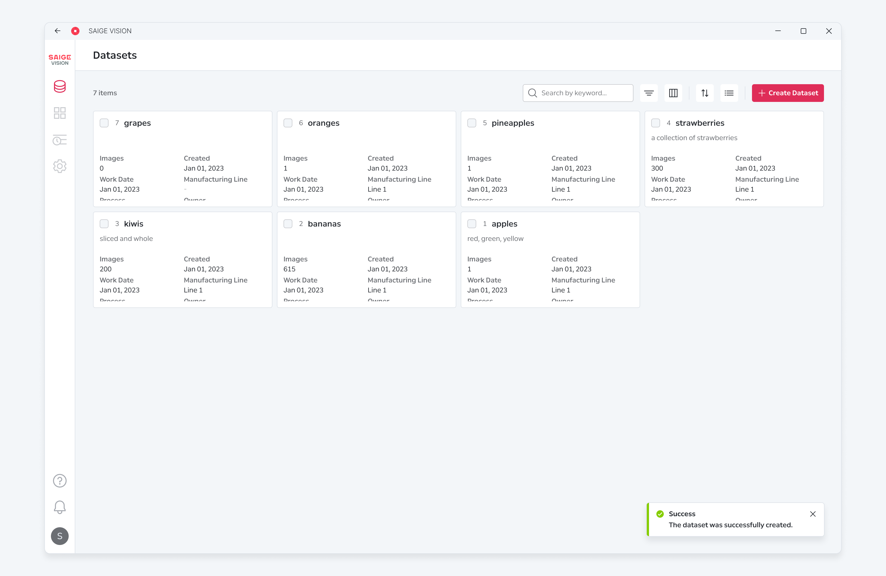The height and width of the screenshot is (576, 886).
Task: Open the history list icon in sidebar
Action: pos(60,140)
